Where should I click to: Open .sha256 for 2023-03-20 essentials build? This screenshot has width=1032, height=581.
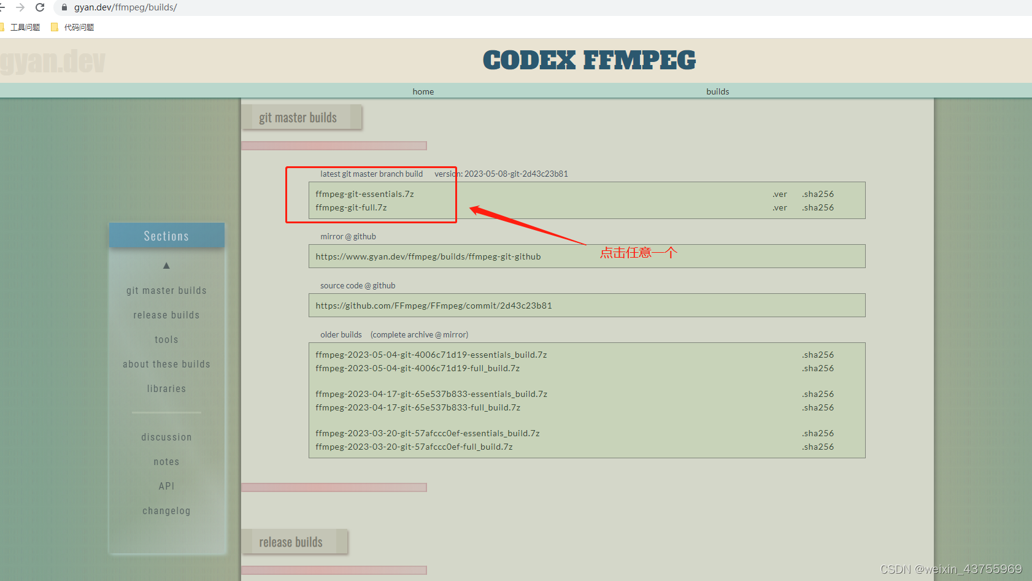coord(818,433)
